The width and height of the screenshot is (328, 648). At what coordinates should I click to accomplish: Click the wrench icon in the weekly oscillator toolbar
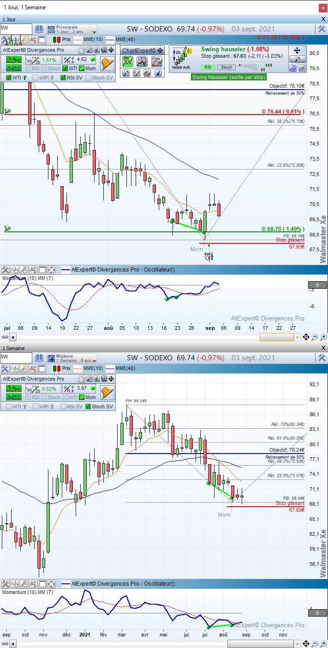coord(5,584)
